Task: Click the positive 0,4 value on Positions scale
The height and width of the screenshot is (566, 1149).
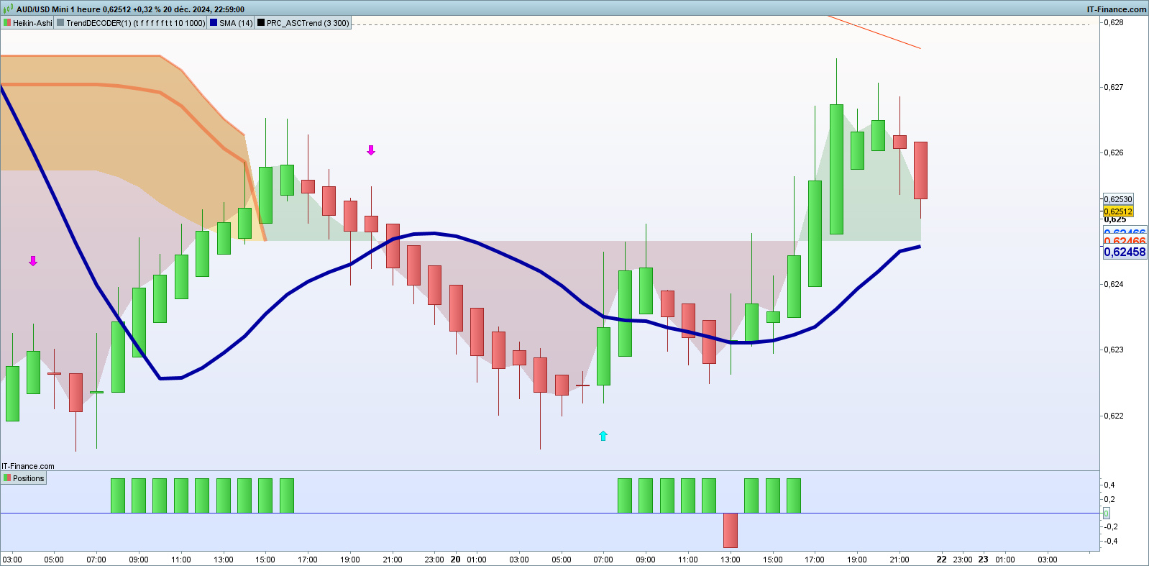Action: 1110,485
